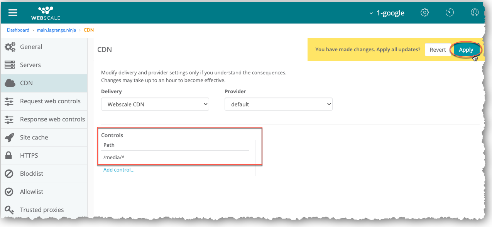The image size is (492, 227).
Task: Open the Delivery dropdown showing Webscale CDN
Action: coord(155,104)
